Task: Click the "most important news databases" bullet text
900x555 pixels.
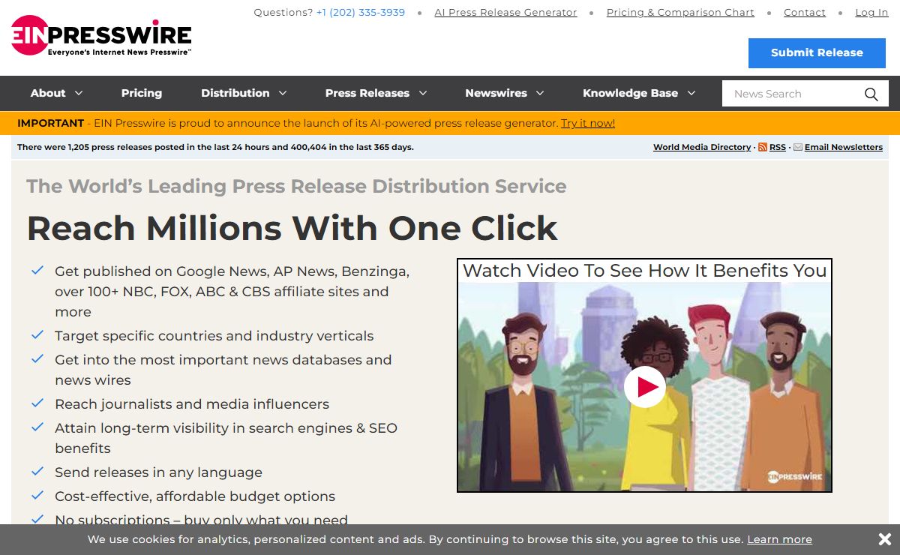Action: click(x=223, y=370)
